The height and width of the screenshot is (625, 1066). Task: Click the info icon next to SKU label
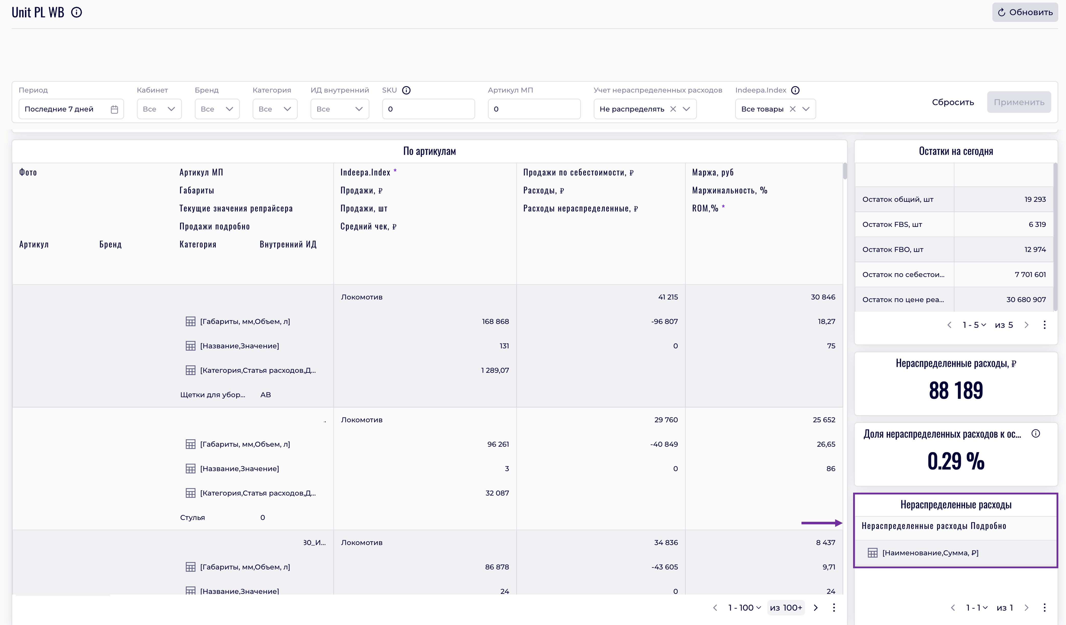(406, 90)
